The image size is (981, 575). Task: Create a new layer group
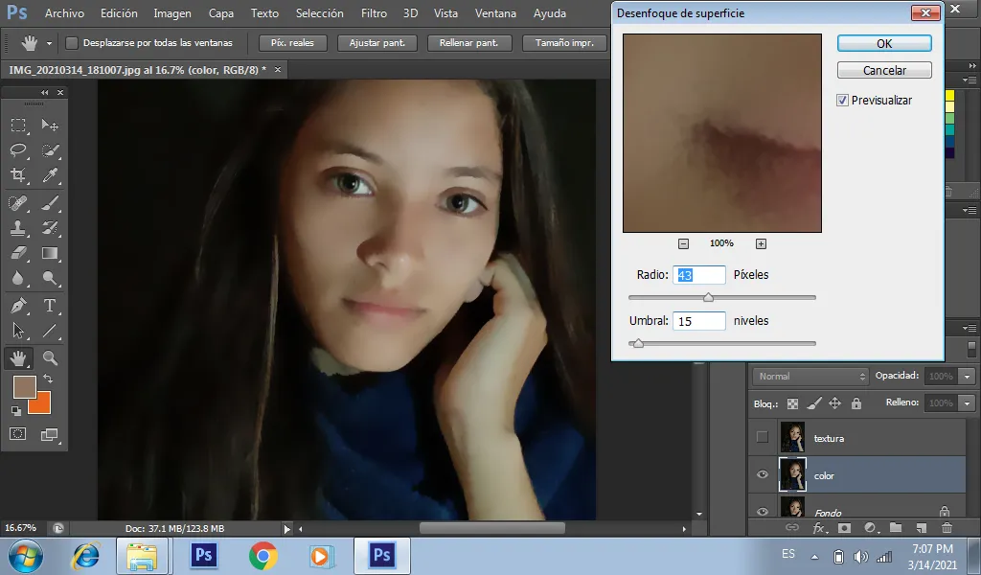coord(896,528)
